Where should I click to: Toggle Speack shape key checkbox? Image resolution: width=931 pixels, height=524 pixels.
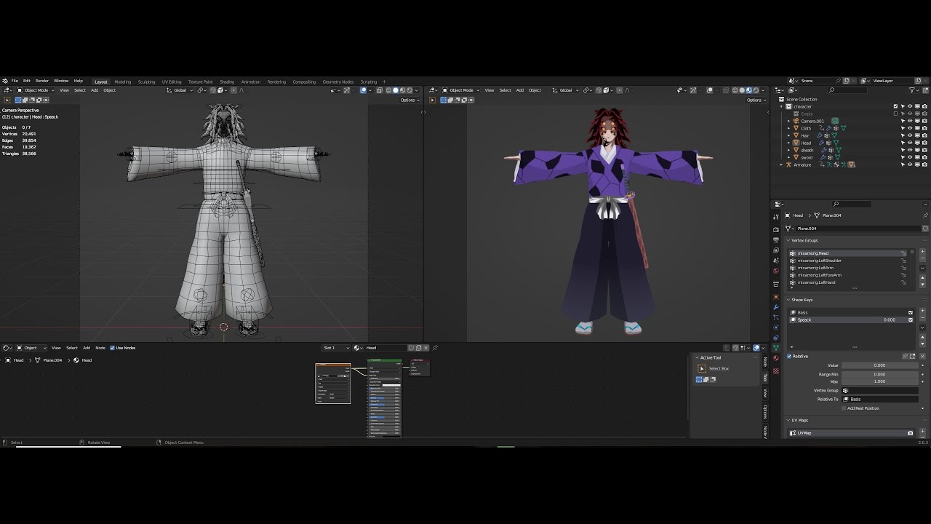pyautogui.click(x=911, y=319)
